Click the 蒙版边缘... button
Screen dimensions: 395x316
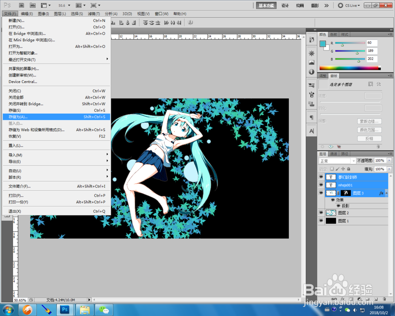(369, 121)
